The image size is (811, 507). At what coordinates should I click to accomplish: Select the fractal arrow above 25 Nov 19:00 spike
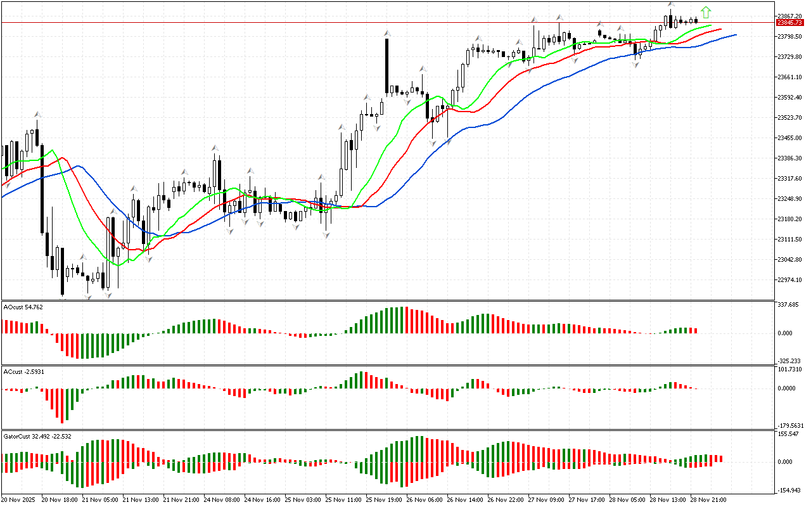pos(386,32)
